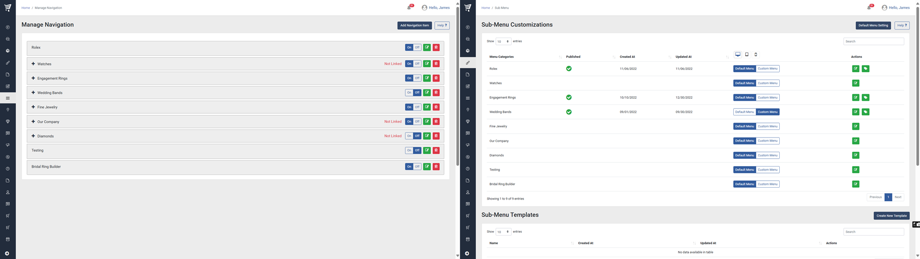Screen dimensions: 920x259
Task: Switch Fine Jewelry to Custom Menu
Action: [767, 127]
